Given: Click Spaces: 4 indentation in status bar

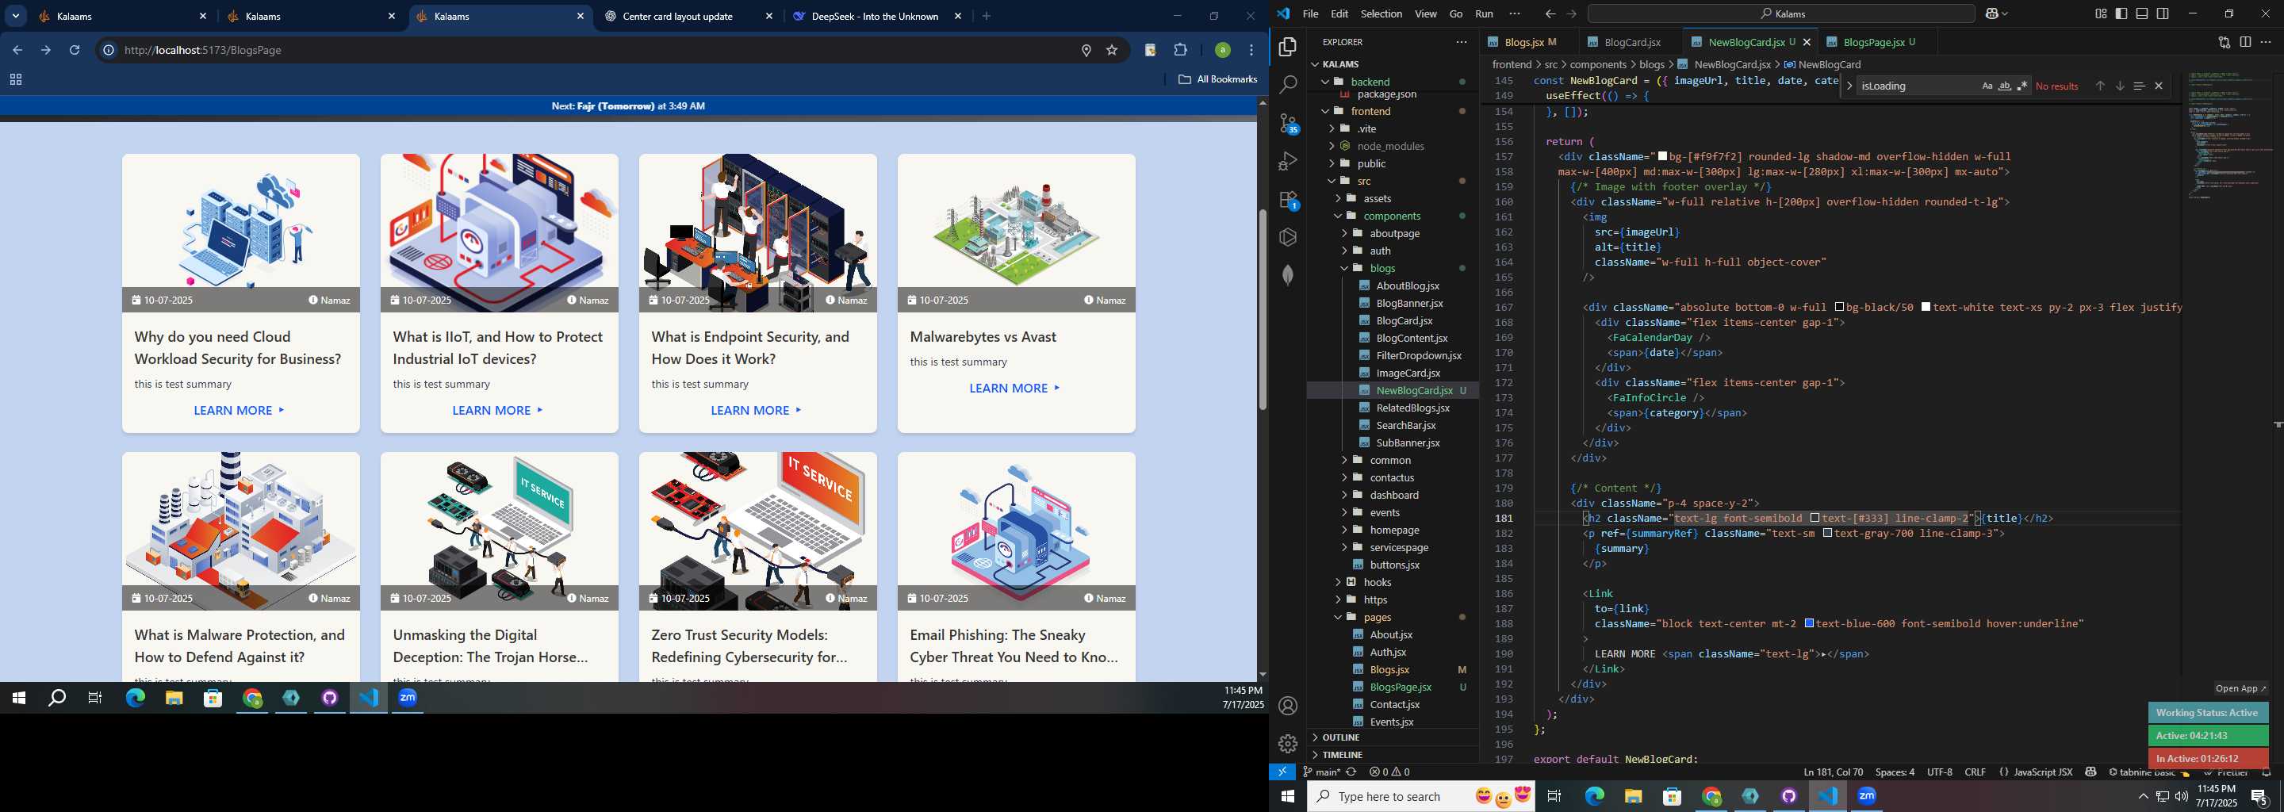Looking at the screenshot, I should click(x=1895, y=772).
